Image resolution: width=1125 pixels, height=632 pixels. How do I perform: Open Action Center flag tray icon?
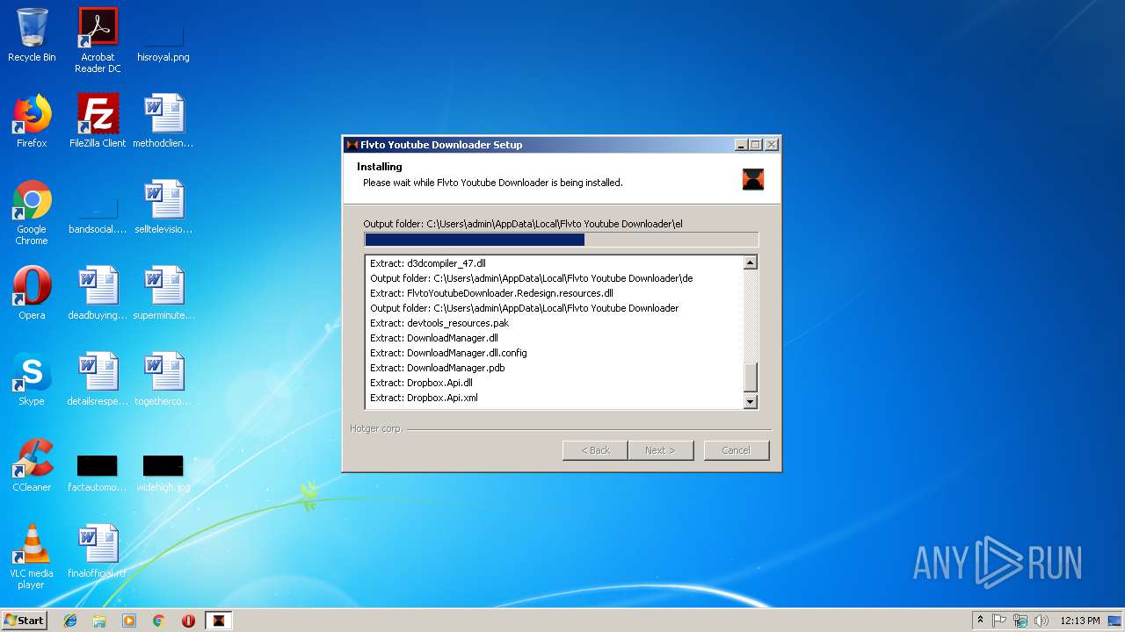[999, 621]
